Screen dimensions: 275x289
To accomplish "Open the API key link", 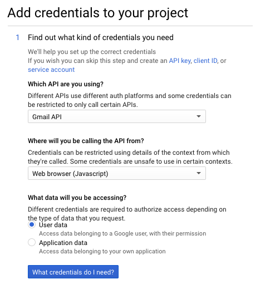I will tap(180, 61).
